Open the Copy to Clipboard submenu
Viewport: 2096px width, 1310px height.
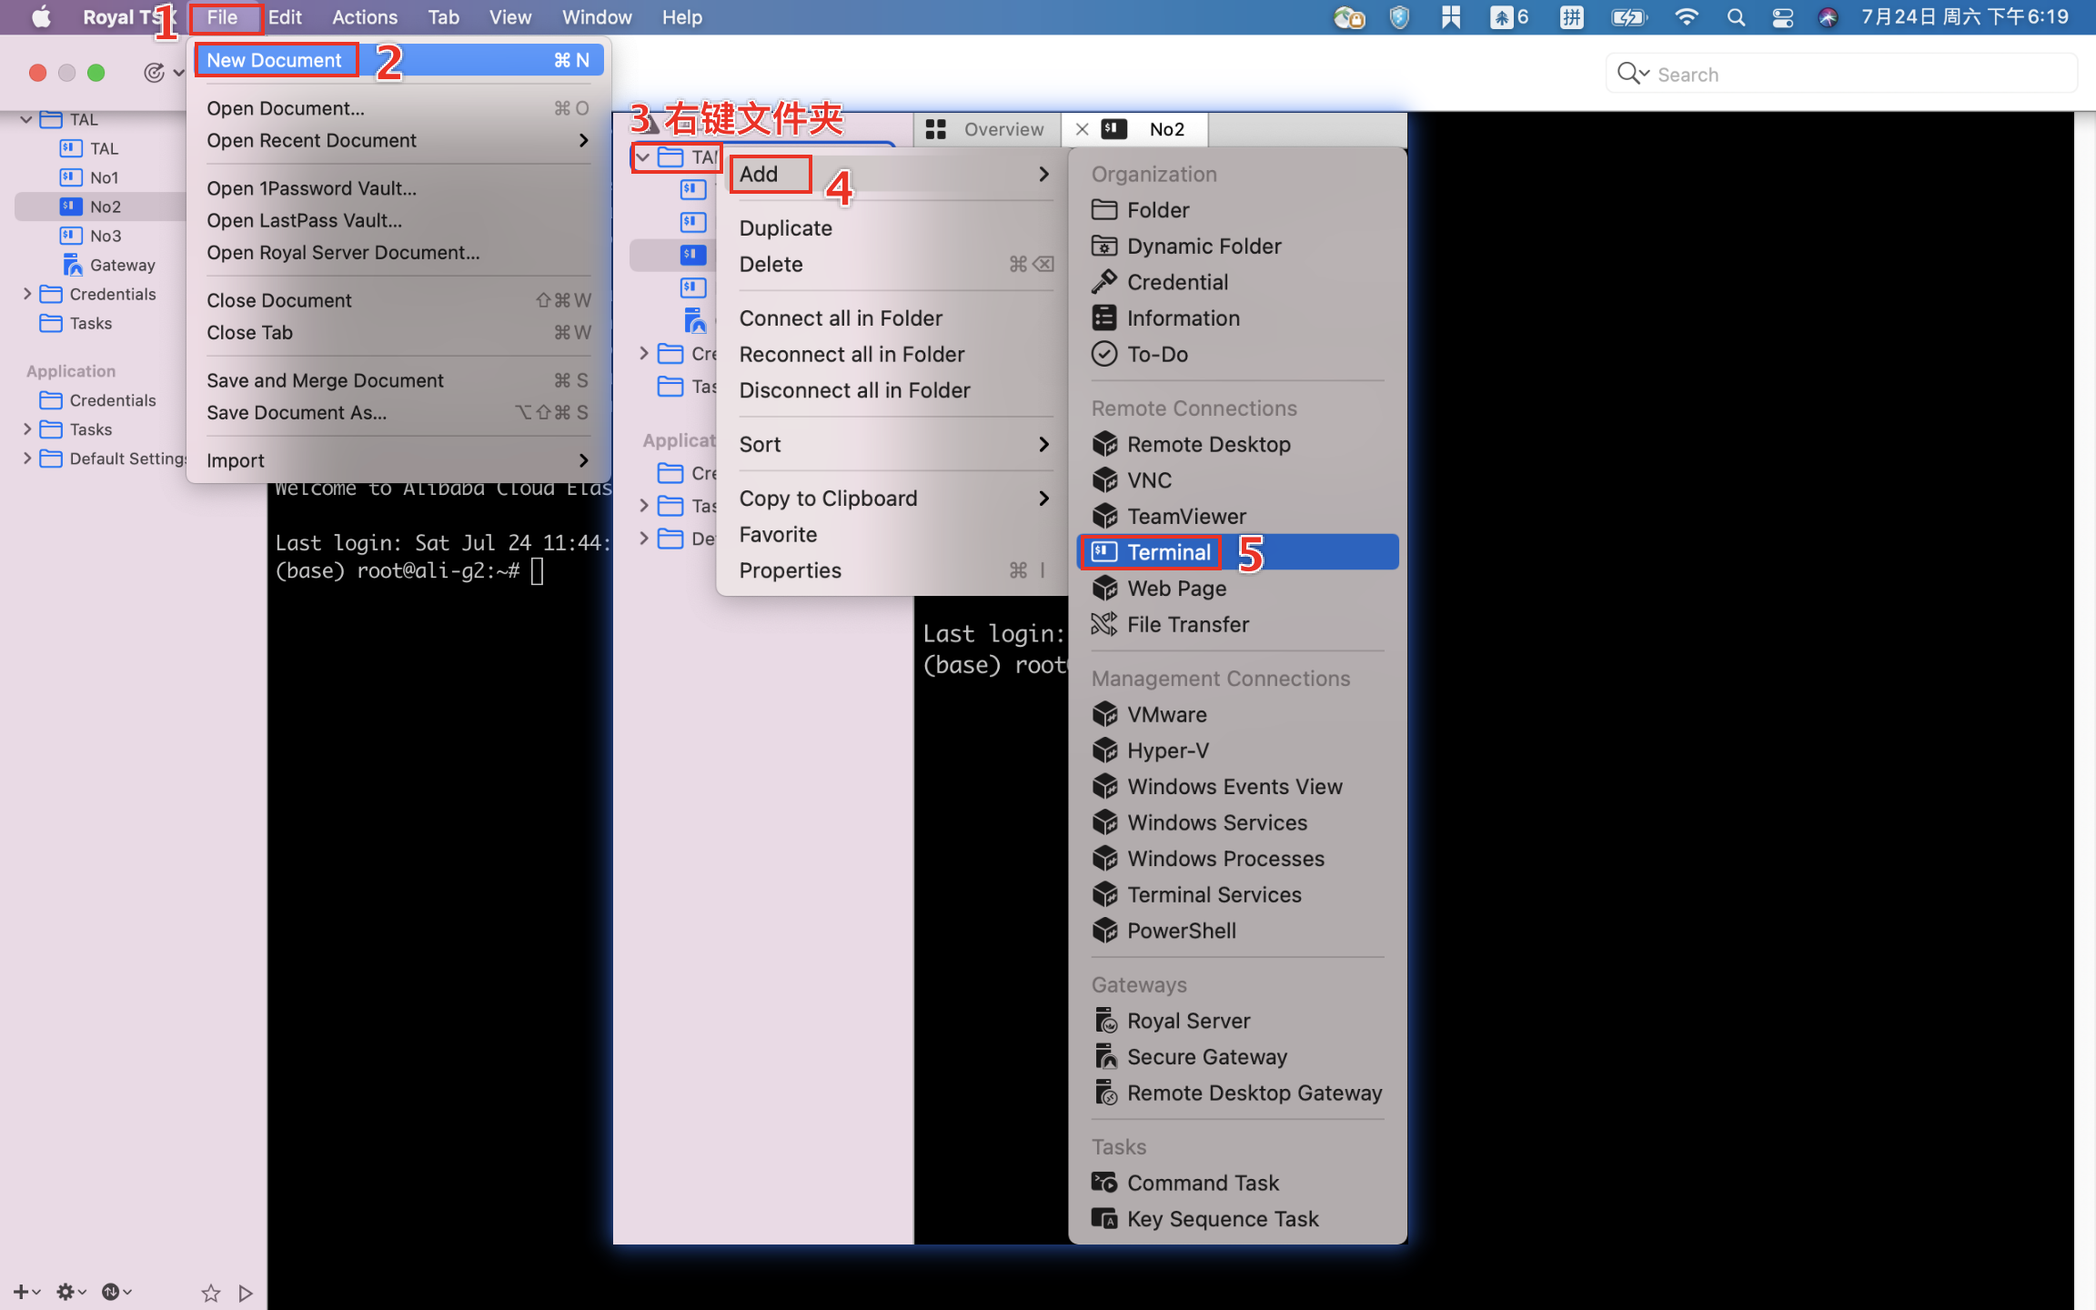point(892,499)
